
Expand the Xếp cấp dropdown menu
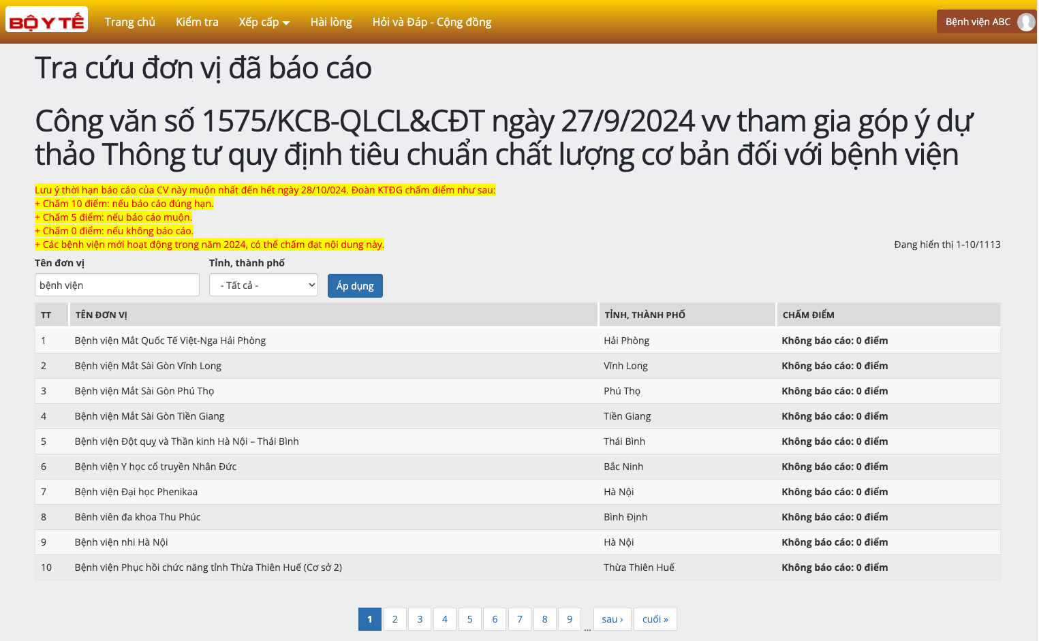point(264,22)
